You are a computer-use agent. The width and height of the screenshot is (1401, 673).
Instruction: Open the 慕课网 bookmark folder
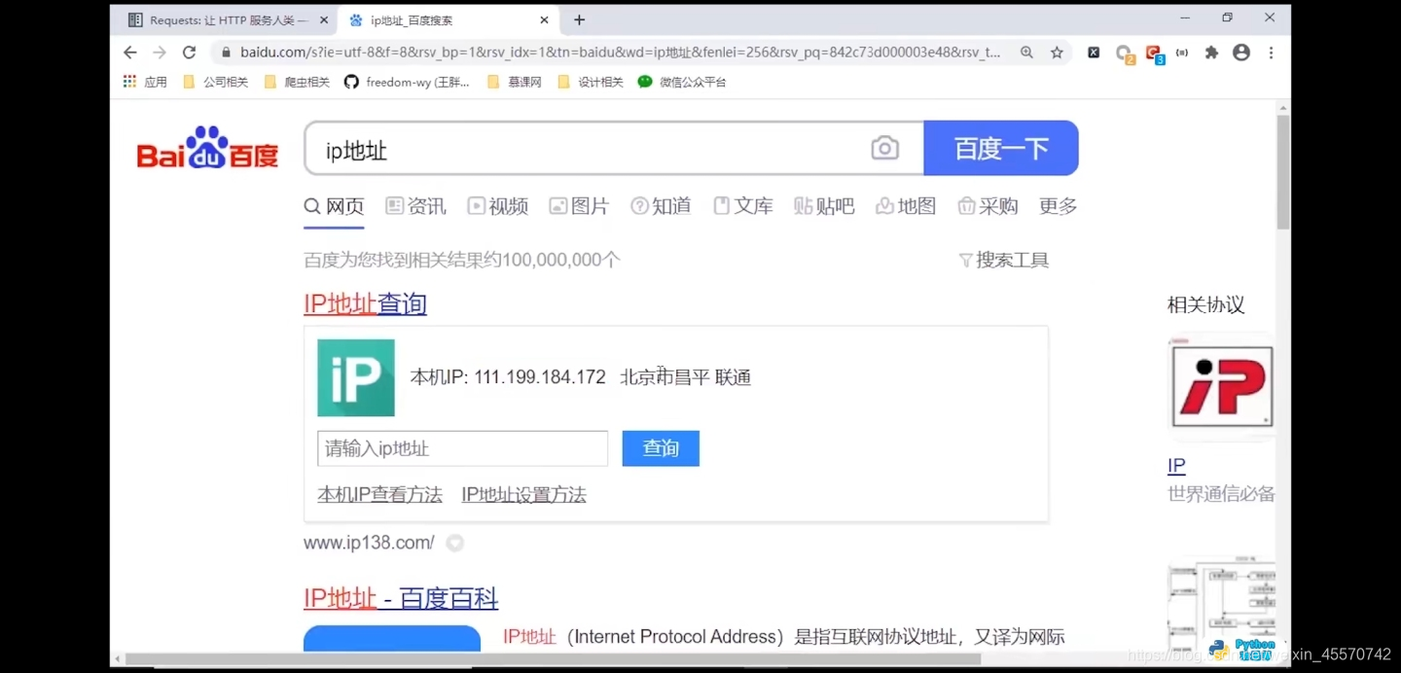coord(515,82)
